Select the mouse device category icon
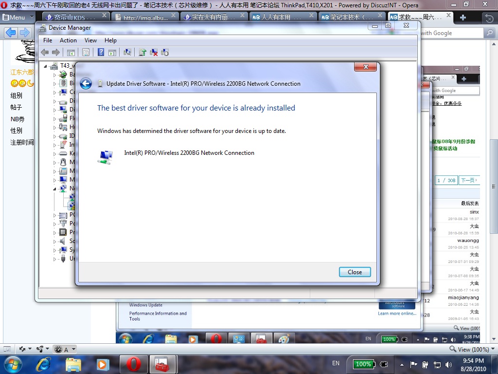The width and height of the screenshot is (498, 374). coord(63,162)
